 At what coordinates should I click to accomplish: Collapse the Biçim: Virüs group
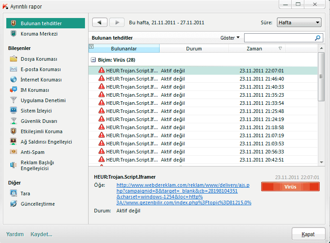[93, 60]
